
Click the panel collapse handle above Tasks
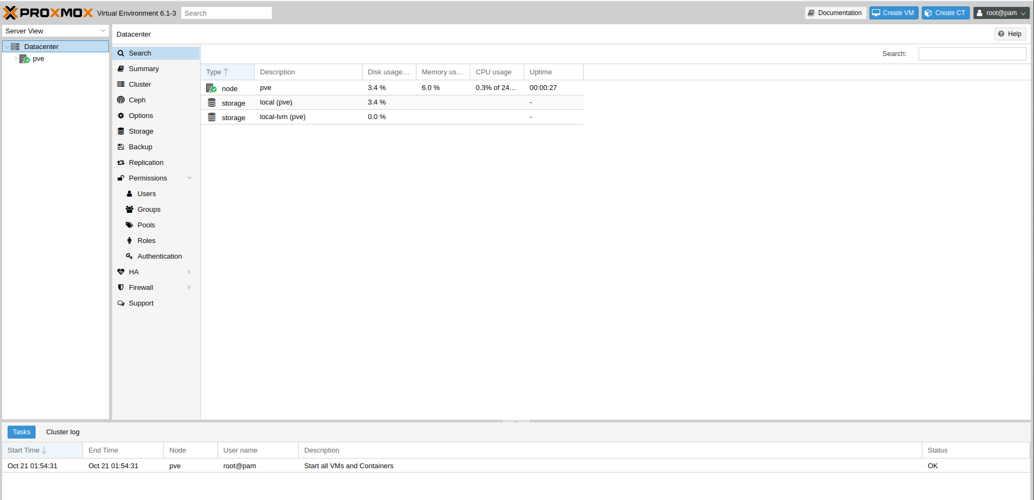[516, 421]
